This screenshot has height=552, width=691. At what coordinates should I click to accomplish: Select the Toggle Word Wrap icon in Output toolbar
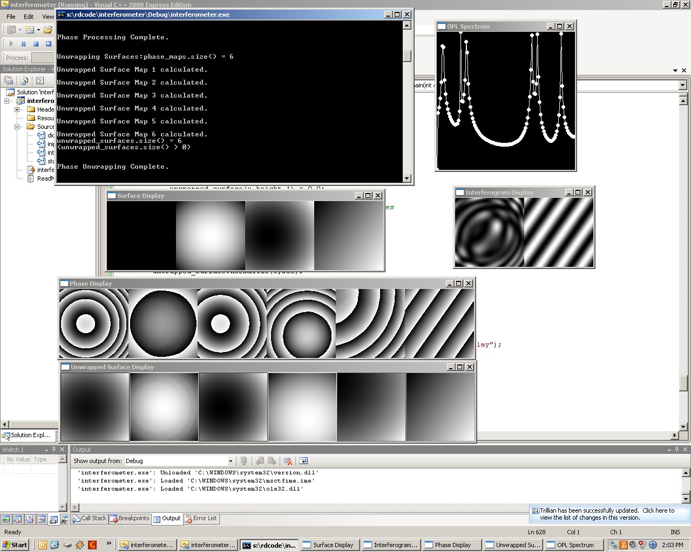(x=303, y=461)
